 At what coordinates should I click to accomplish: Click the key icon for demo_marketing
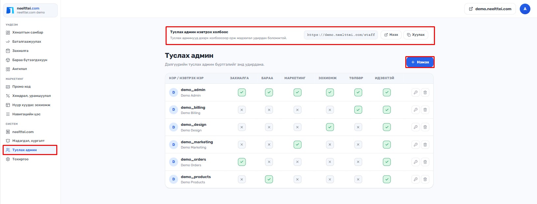click(x=416, y=145)
